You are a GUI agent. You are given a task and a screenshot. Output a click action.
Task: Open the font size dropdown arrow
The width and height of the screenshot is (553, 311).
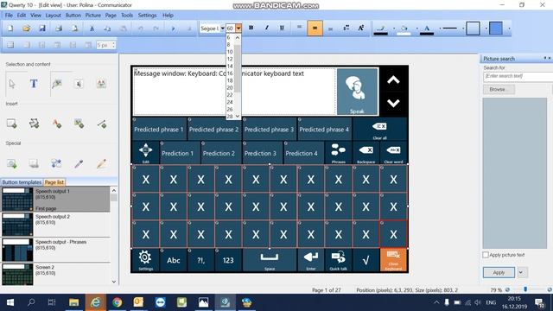pos(238,29)
